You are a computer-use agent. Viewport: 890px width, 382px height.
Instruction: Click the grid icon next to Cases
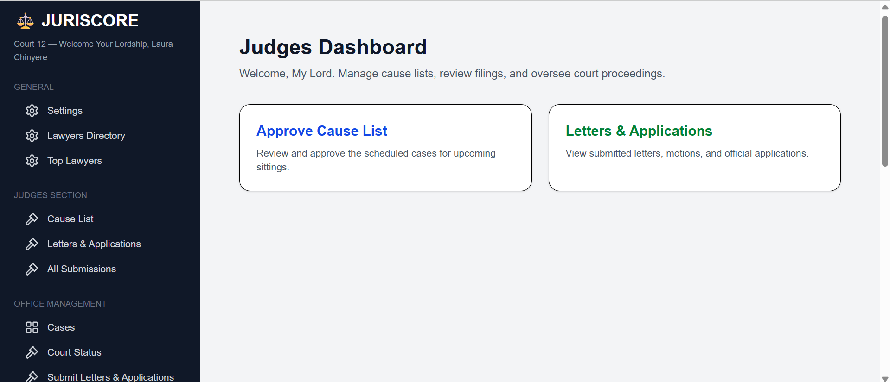pos(32,327)
